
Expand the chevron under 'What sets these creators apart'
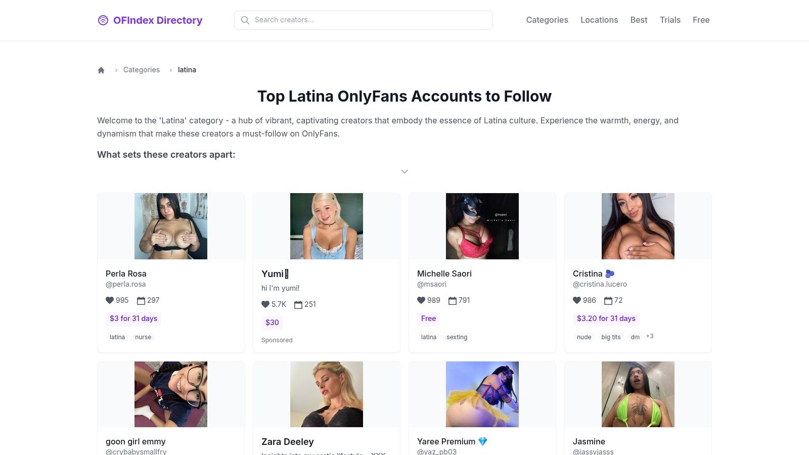404,171
